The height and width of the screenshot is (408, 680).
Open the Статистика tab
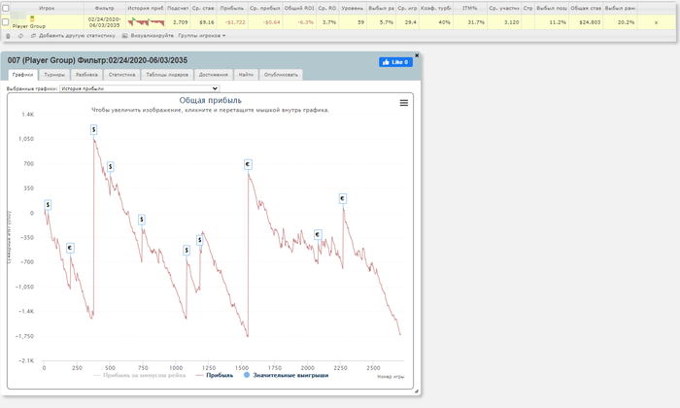coord(121,75)
